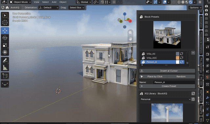Click the Villa_All gray color swatch
This screenshot has width=210, height=124.
click(x=178, y=54)
